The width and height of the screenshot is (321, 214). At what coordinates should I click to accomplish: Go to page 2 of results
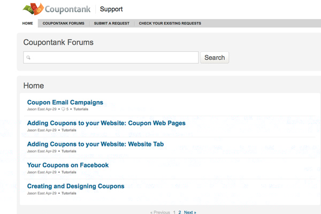pyautogui.click(x=180, y=212)
